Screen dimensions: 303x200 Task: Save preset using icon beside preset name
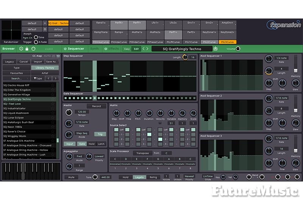[x=216, y=49]
